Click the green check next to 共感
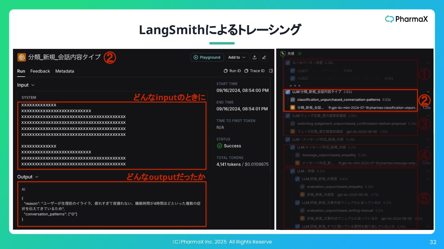This screenshot has height=249, width=444. coord(300,53)
